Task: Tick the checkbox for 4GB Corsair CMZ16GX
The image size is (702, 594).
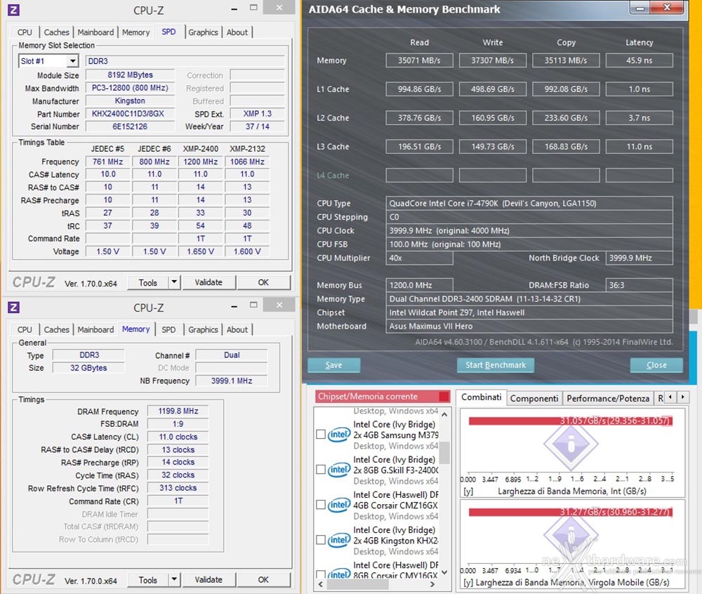Action: (321, 505)
